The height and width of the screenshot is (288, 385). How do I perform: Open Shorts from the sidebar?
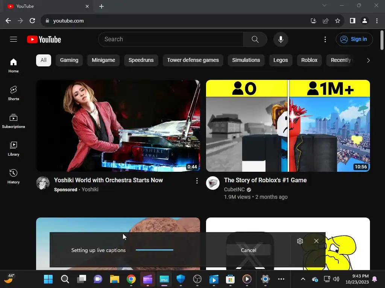point(14,93)
